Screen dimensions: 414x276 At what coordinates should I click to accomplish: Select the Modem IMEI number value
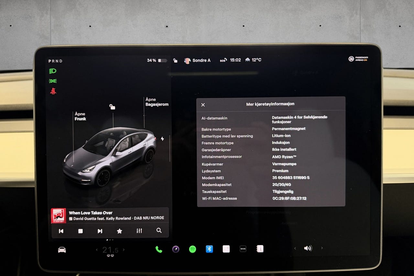pos(291,178)
